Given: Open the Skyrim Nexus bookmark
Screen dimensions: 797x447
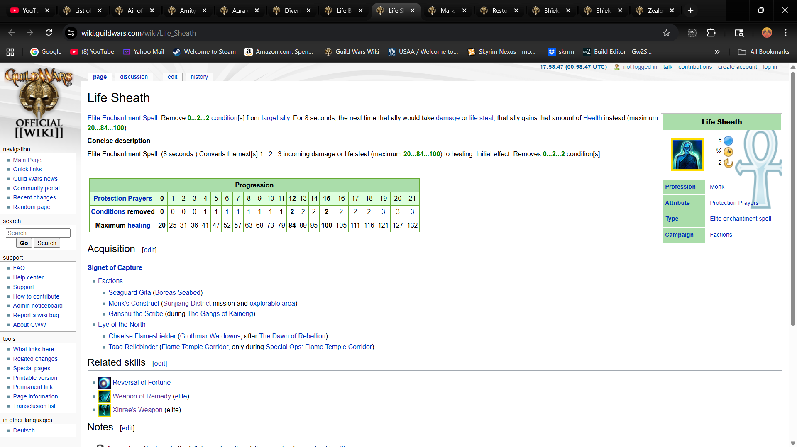Looking at the screenshot, I should click(501, 52).
